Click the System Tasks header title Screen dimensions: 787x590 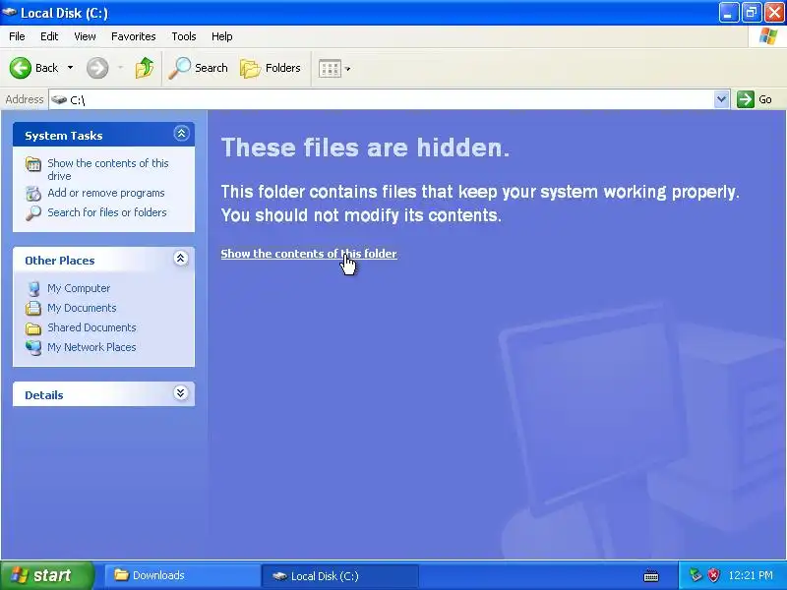pos(64,136)
